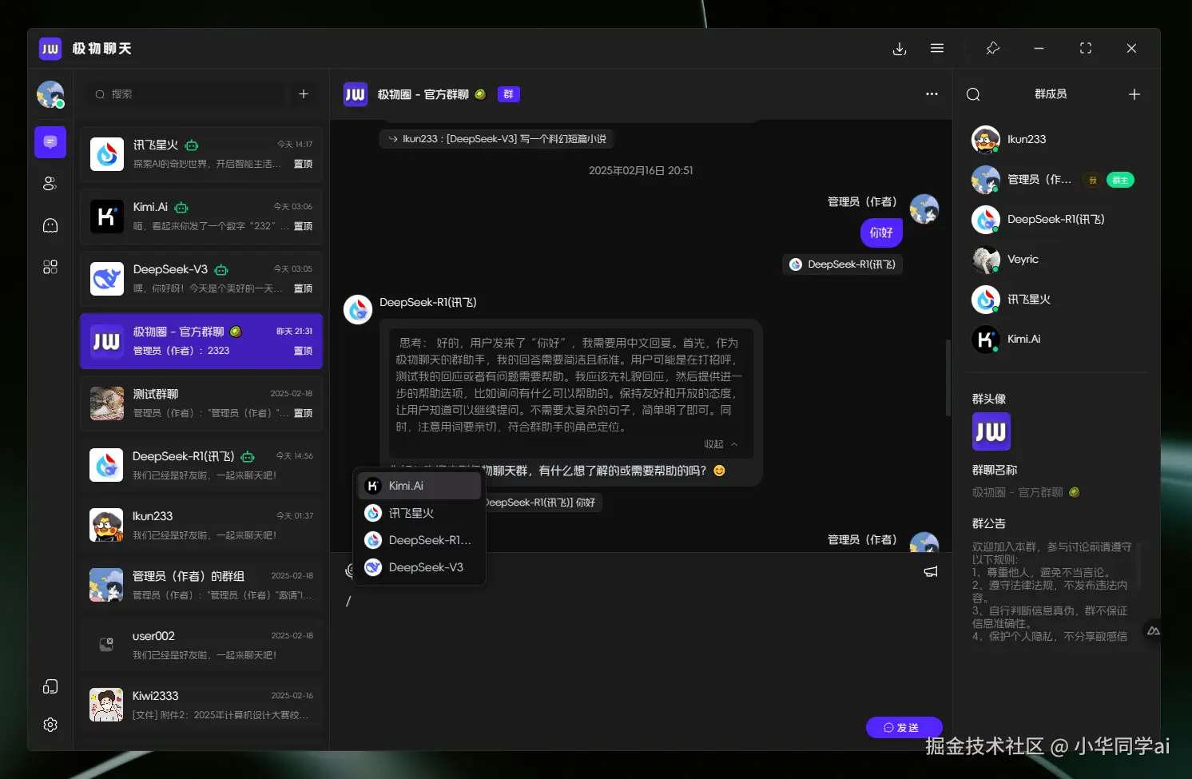Search group members with magnifier icon
1192x779 pixels.
tap(973, 94)
